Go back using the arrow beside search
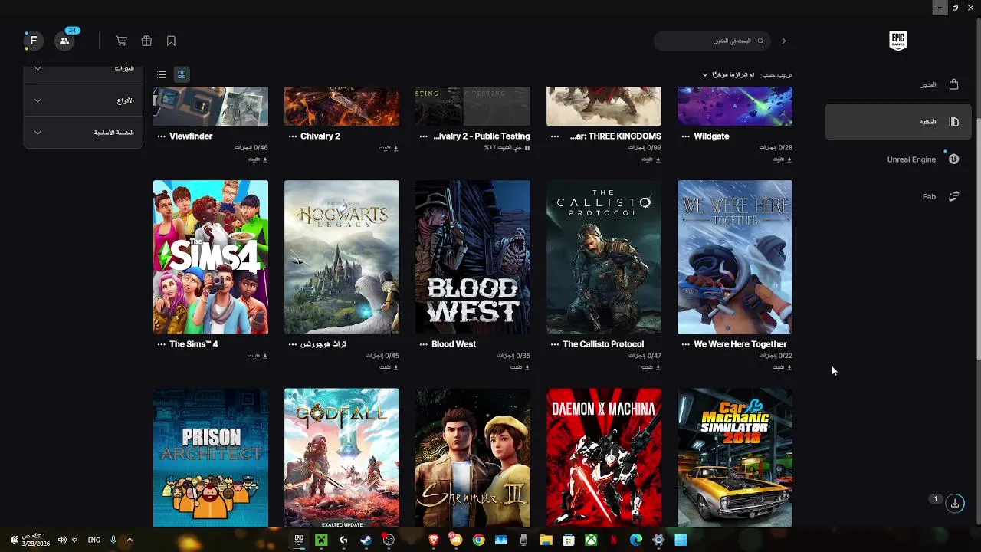 click(784, 41)
